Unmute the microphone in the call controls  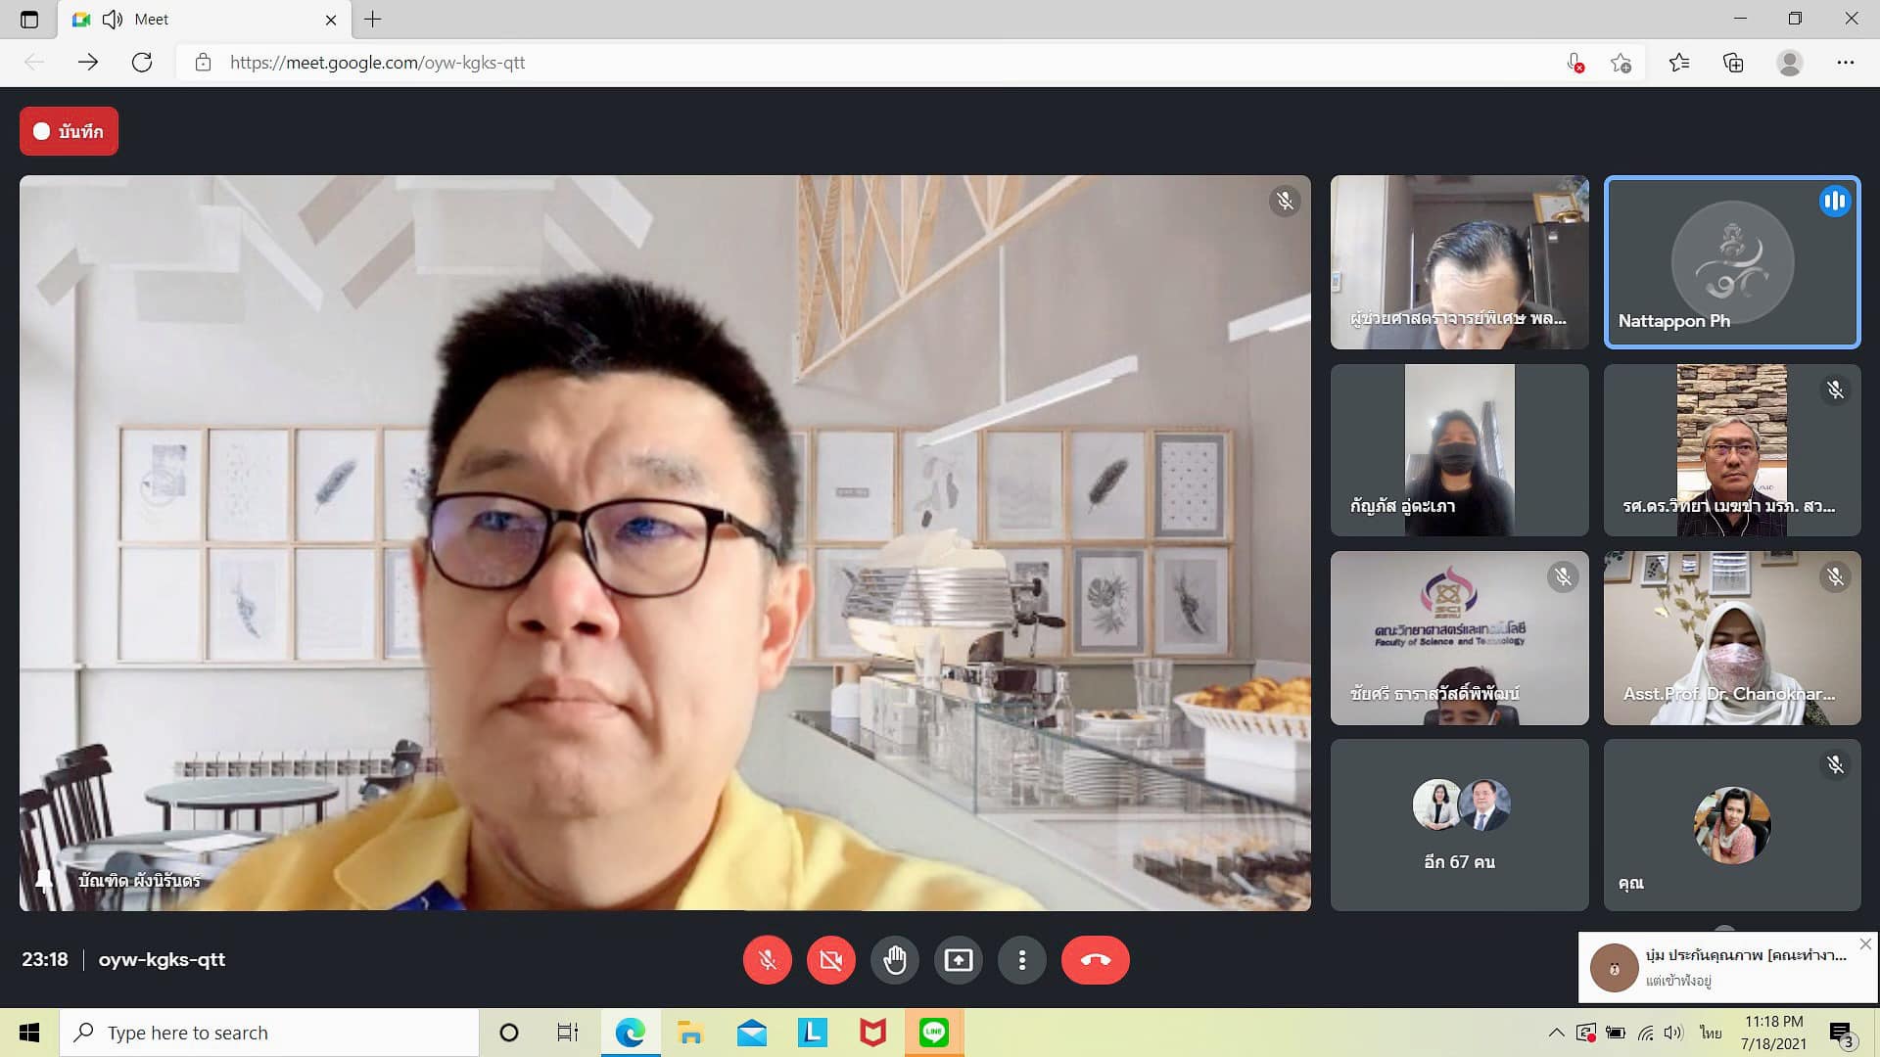pos(767,960)
